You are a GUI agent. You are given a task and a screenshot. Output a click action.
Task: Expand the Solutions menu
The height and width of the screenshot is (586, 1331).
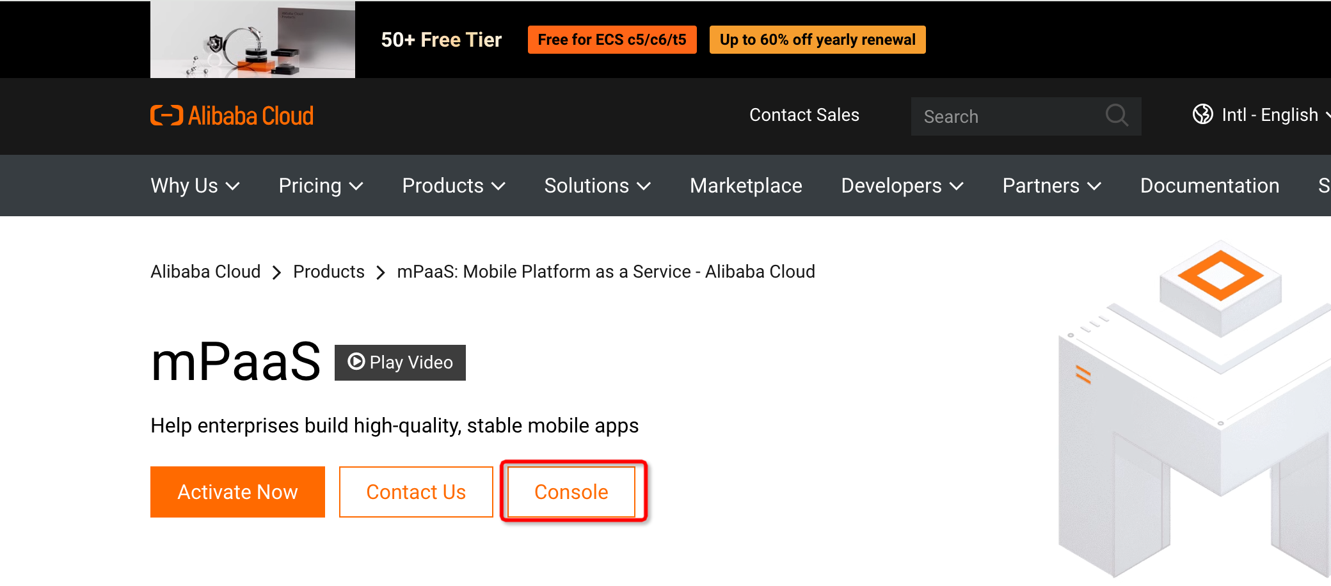[597, 186]
